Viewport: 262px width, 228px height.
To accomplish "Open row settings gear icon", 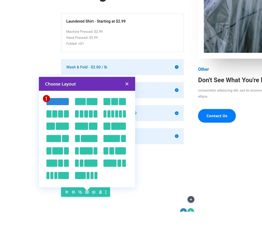I will [x=74, y=192].
